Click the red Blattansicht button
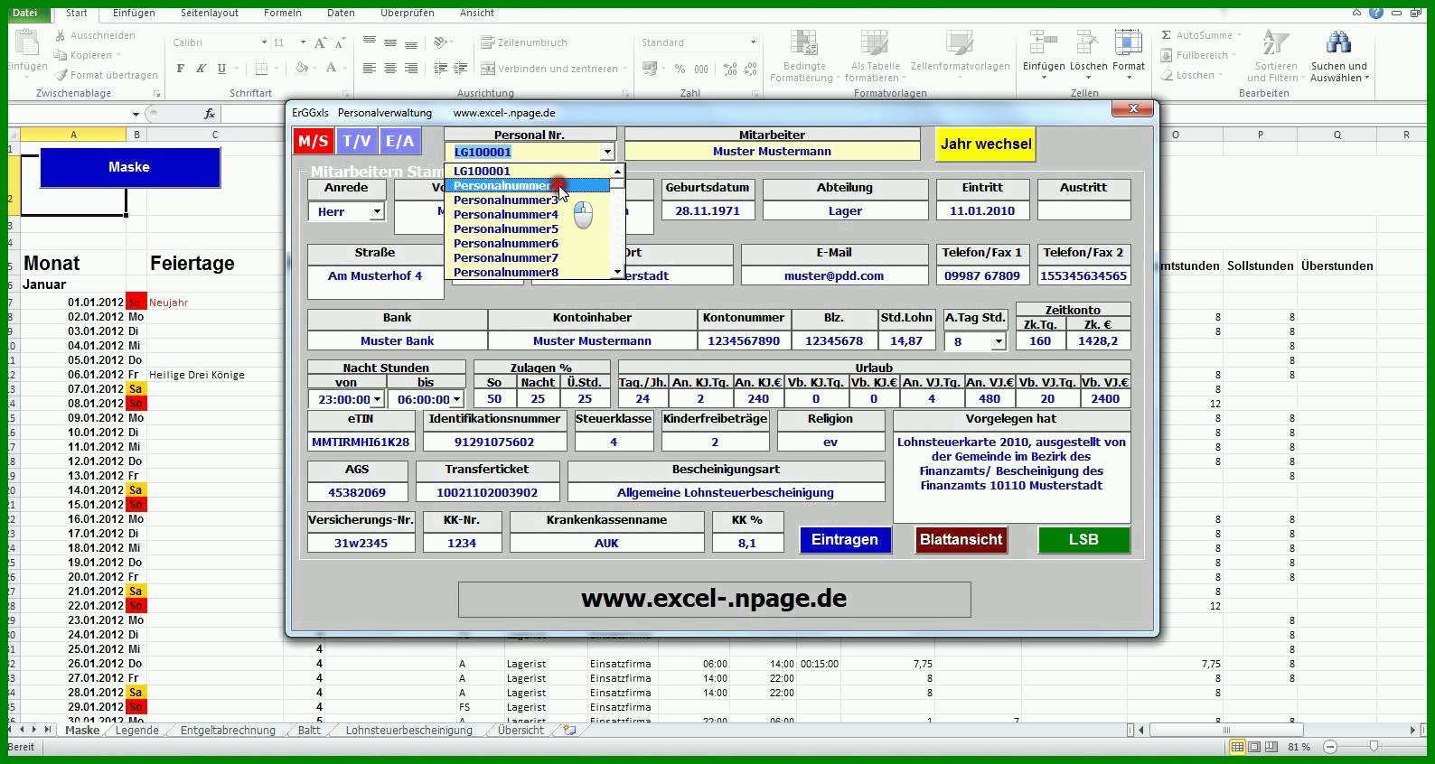 [x=961, y=540]
